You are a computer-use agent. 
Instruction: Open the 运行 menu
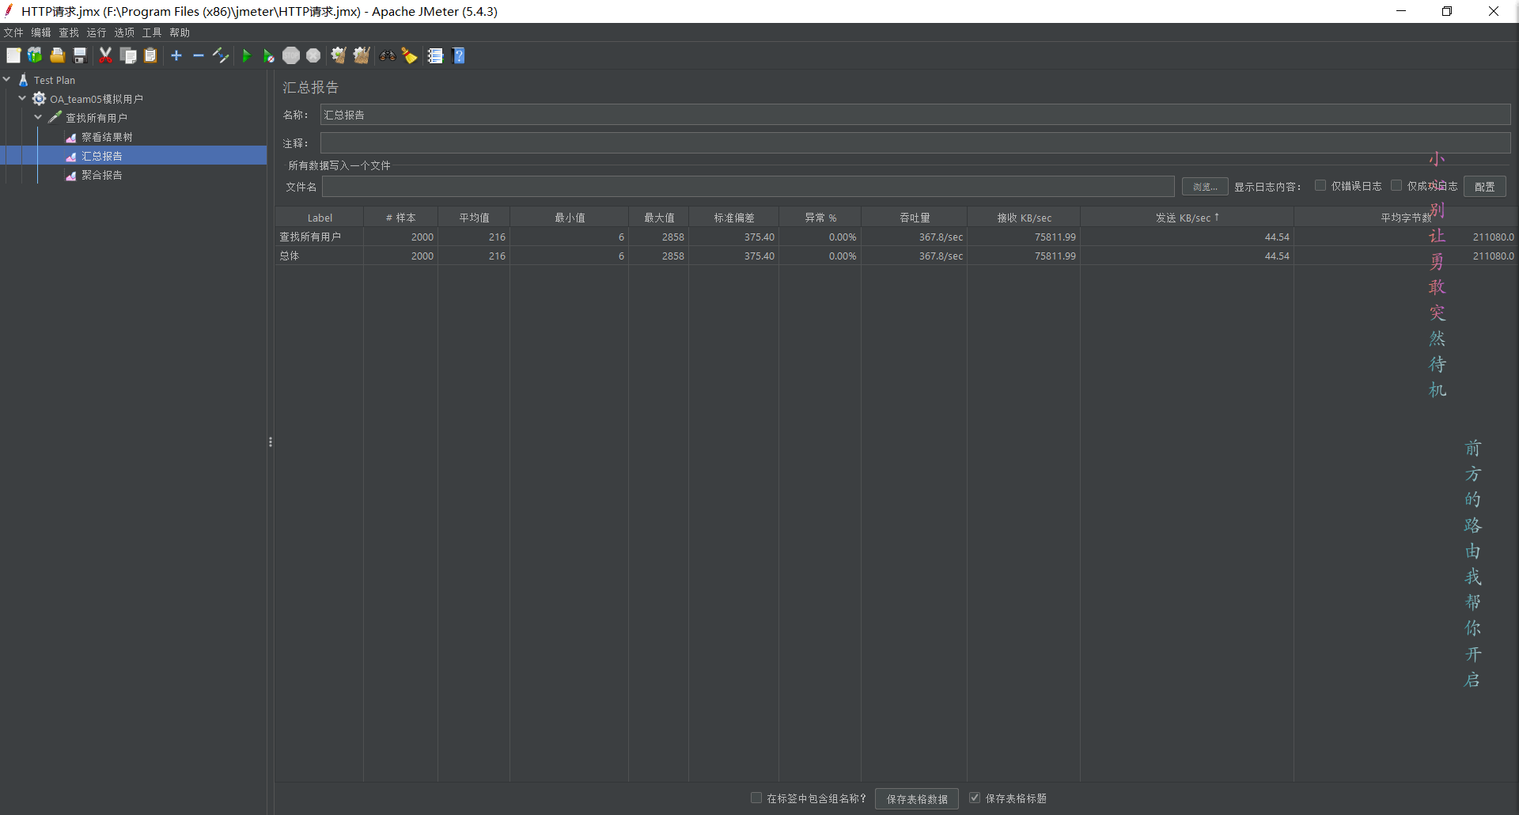click(97, 32)
